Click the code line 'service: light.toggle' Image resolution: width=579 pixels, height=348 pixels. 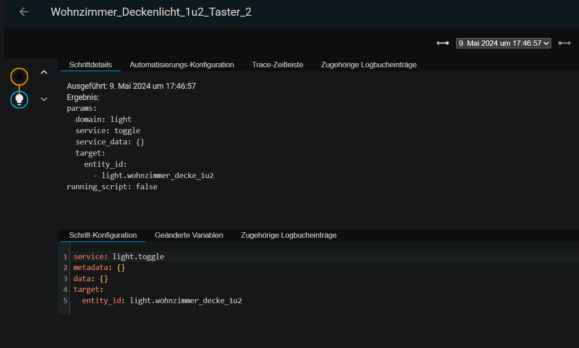click(119, 257)
